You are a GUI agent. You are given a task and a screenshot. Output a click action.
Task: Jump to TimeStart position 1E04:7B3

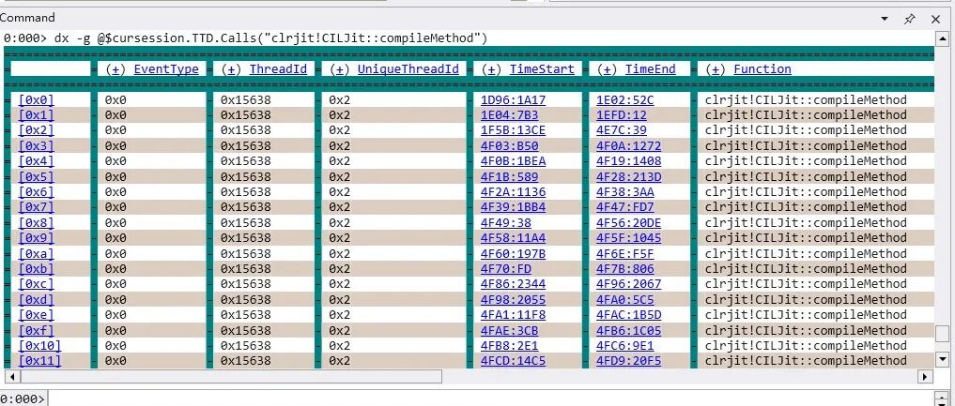510,115
